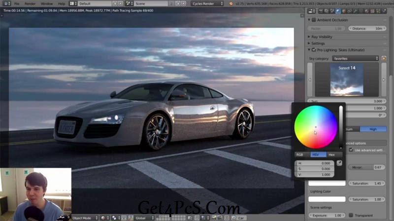This screenshot has width=394, height=221.
Task: Open the Modifiers wrench tab icon
Action: click(x=355, y=11)
